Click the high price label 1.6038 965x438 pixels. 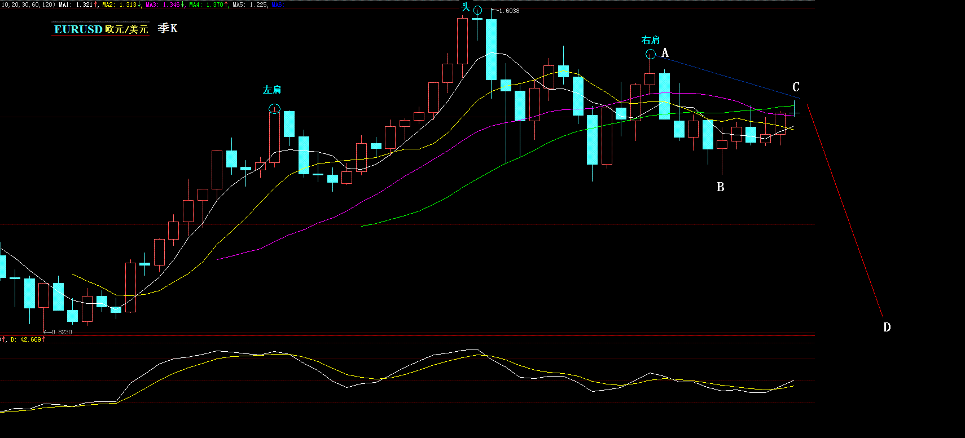(509, 11)
